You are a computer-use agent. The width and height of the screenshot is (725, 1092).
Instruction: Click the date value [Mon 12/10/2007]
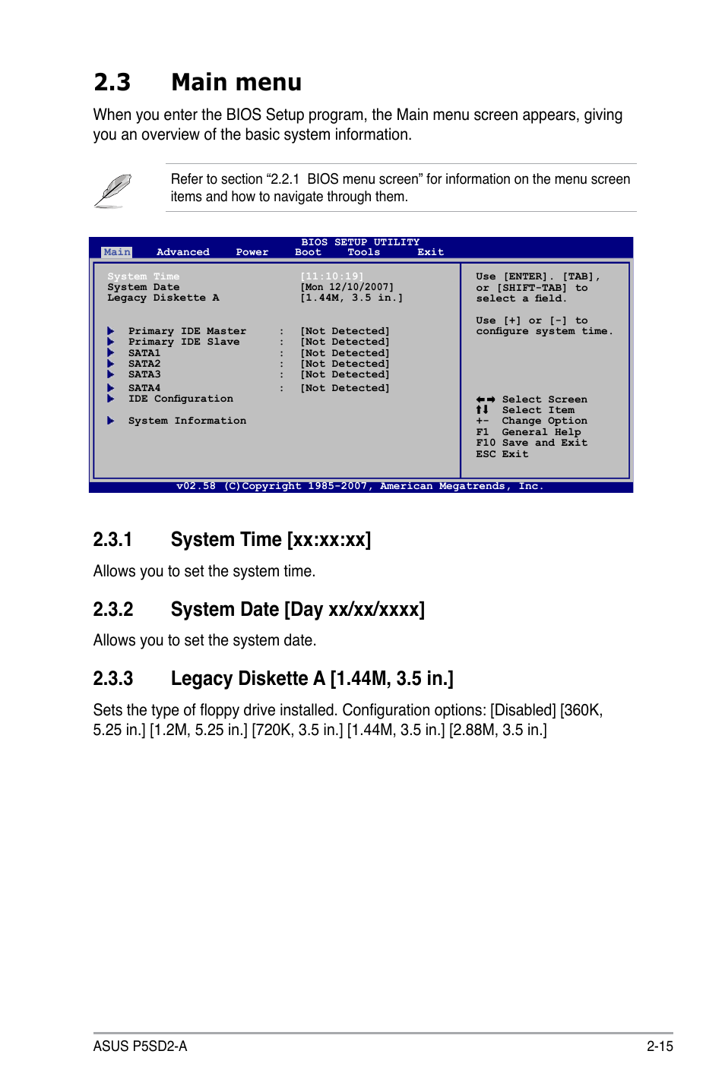(x=347, y=287)
